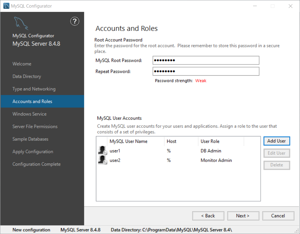Proceed with the Next button
This screenshot has width=300, height=234.
pos(243,216)
